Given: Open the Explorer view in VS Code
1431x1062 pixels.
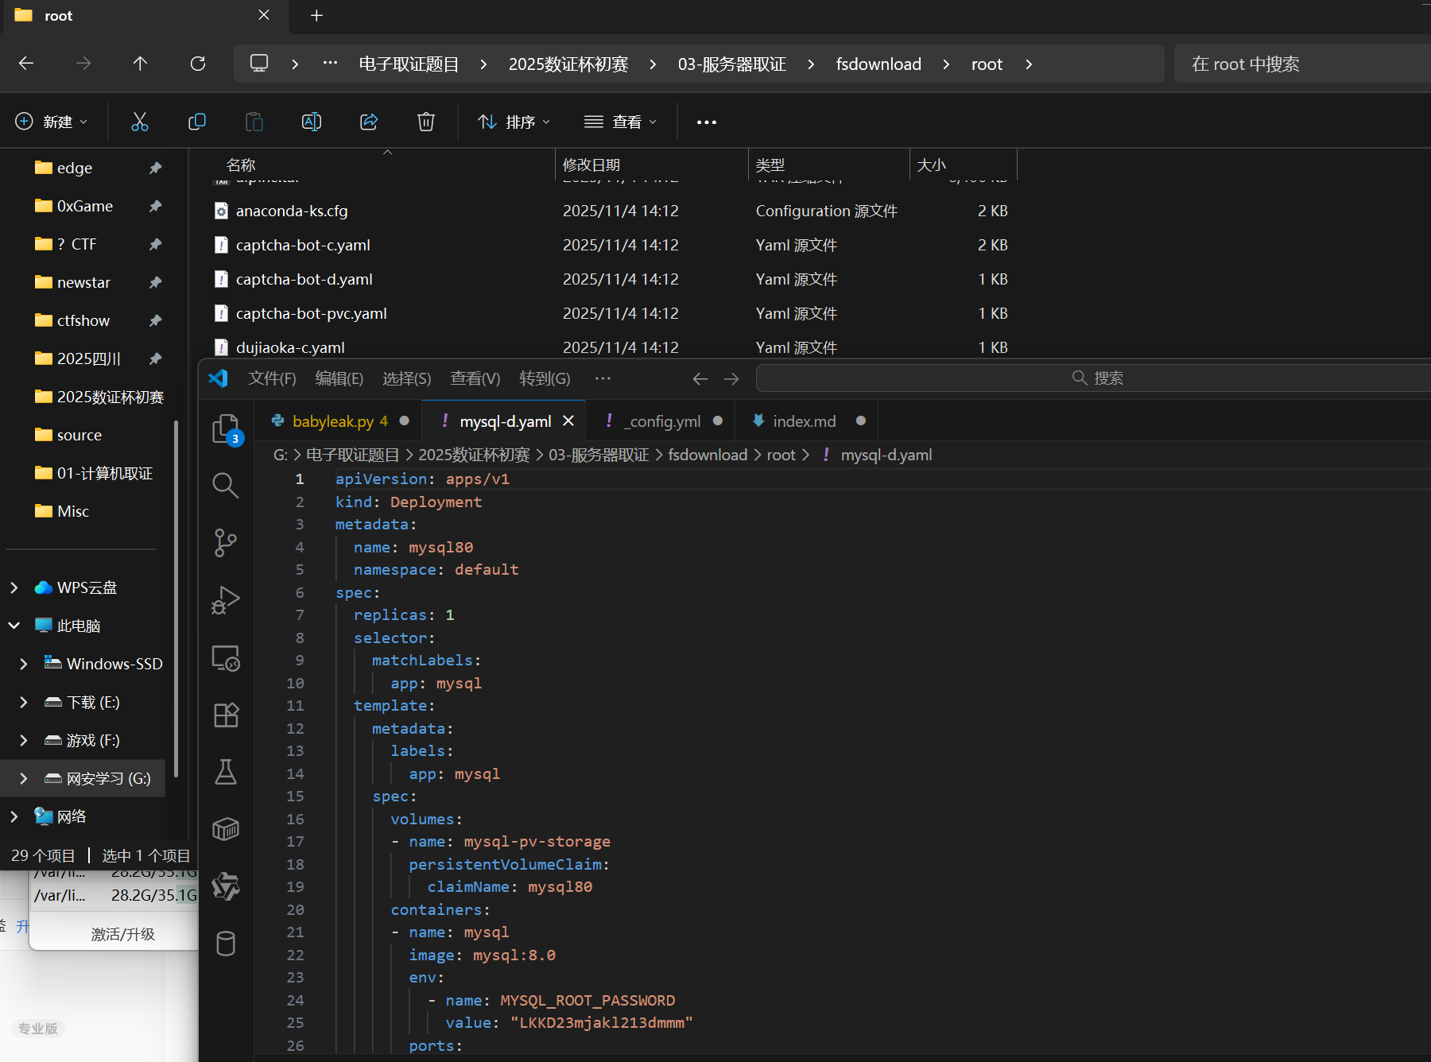Looking at the screenshot, I should (x=226, y=428).
